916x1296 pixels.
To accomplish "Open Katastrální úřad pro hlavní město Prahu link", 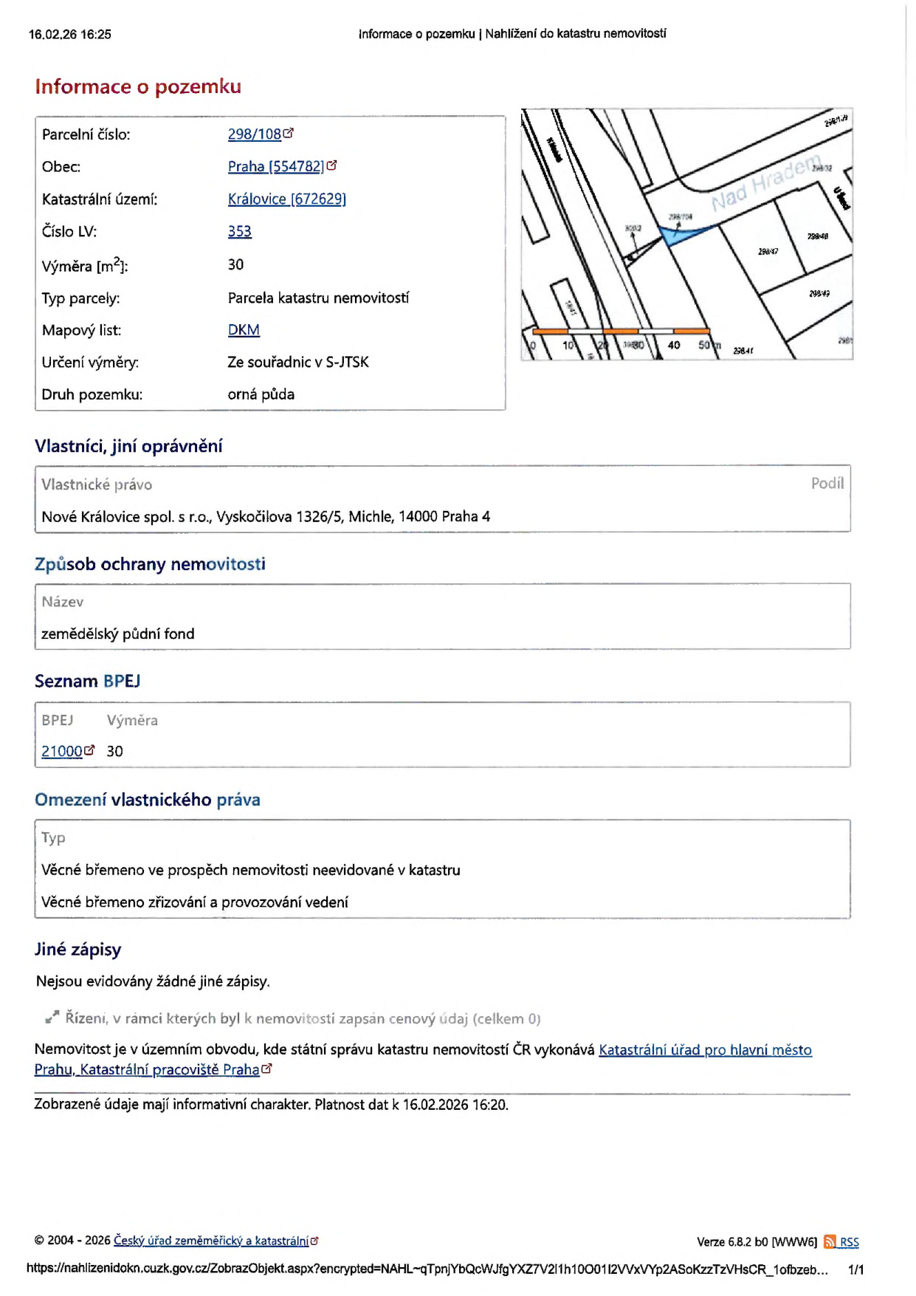I will 423,1060.
